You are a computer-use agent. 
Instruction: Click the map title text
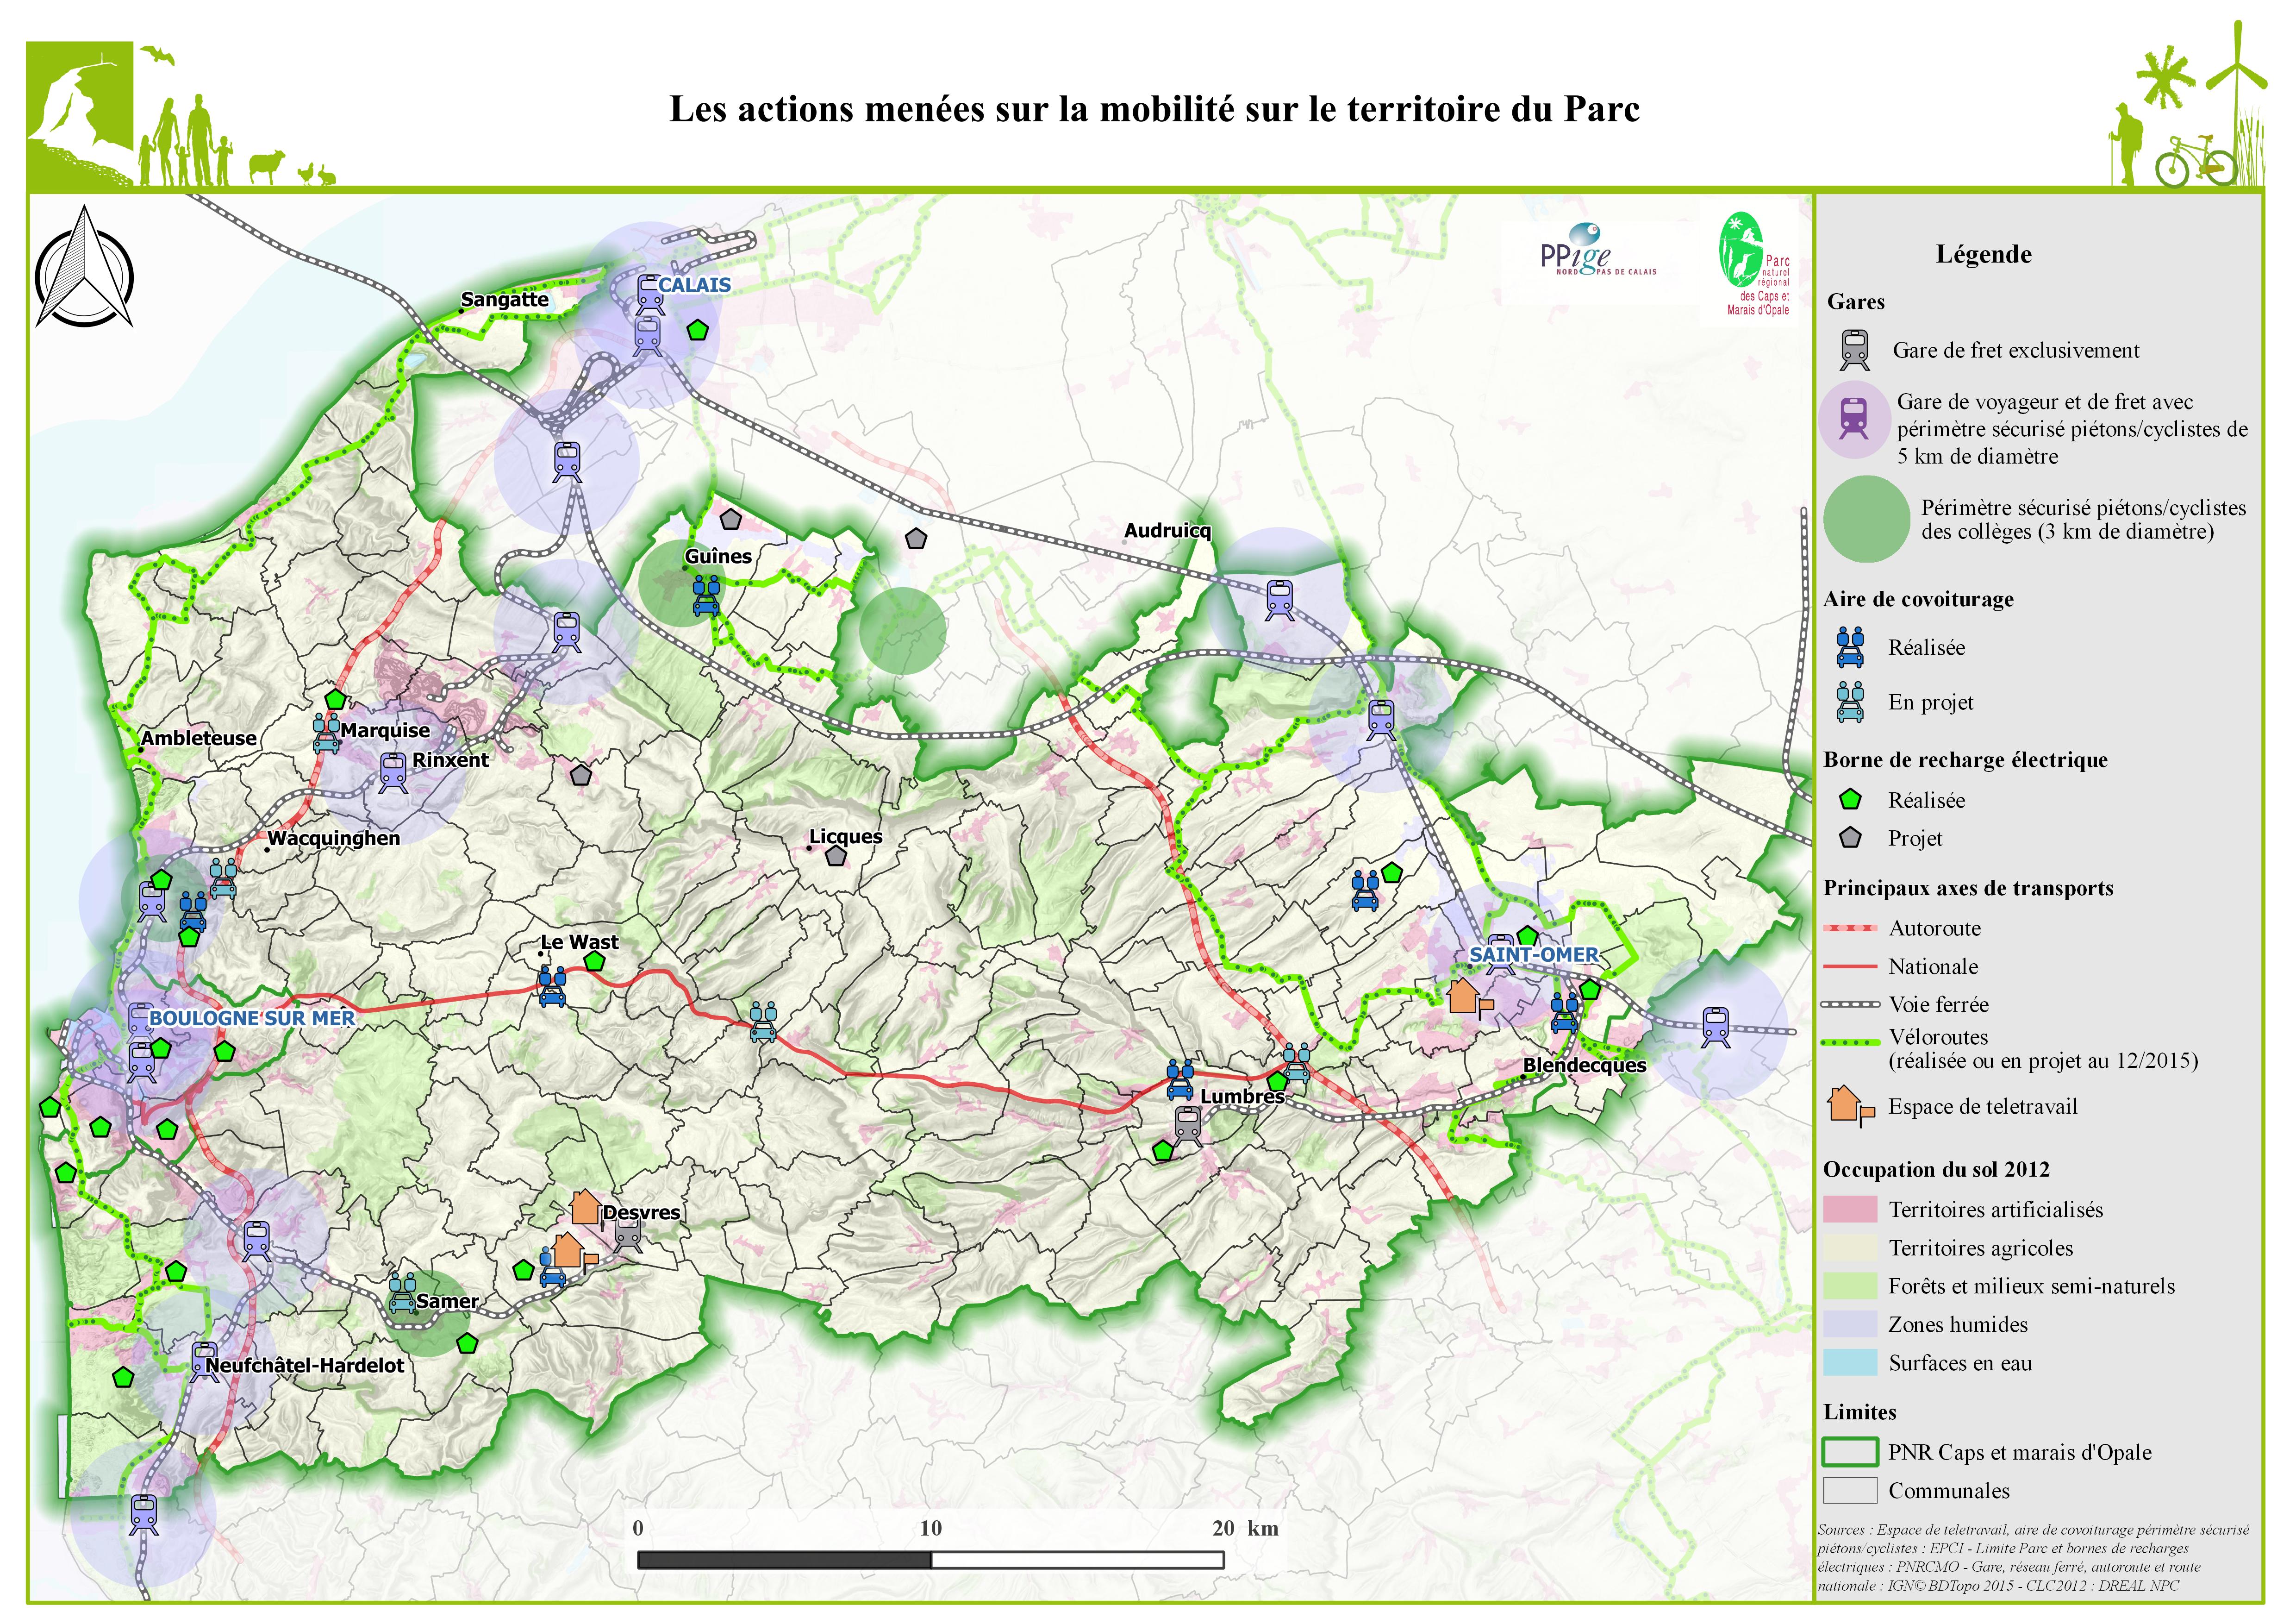click(x=1155, y=109)
